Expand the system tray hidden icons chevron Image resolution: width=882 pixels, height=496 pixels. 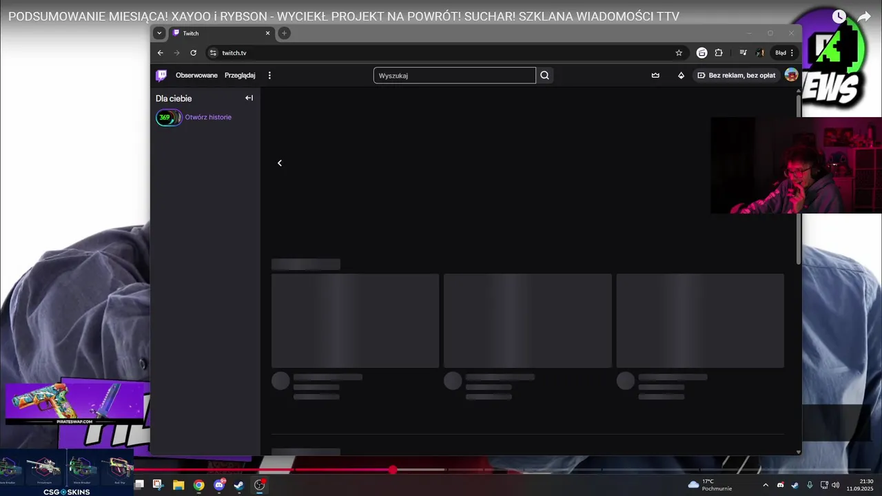point(765,485)
